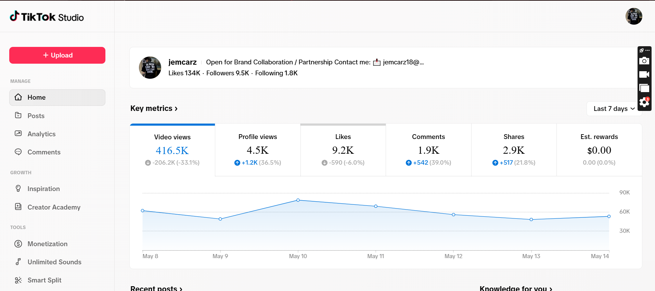The width and height of the screenshot is (655, 291).
Task: Select the Est. rewards metric tab
Action: pos(599,150)
